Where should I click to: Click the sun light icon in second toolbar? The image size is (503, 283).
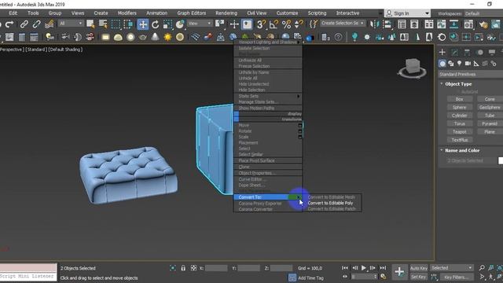click(167, 37)
